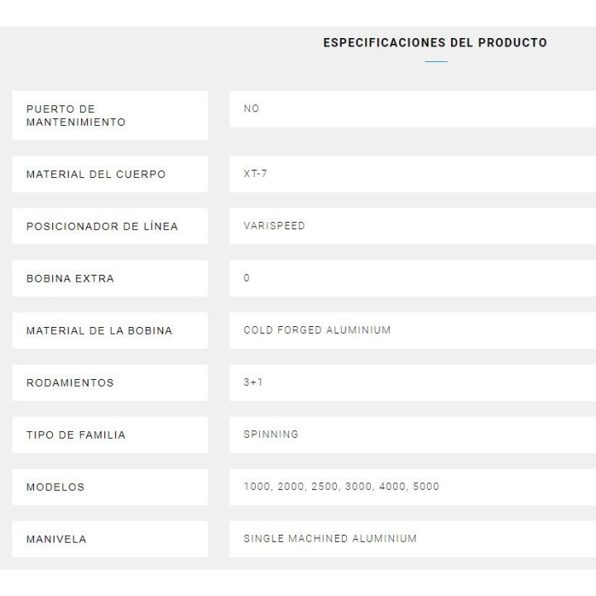Select the XT-7 body material value
This screenshot has height=596, width=596.
255,174
